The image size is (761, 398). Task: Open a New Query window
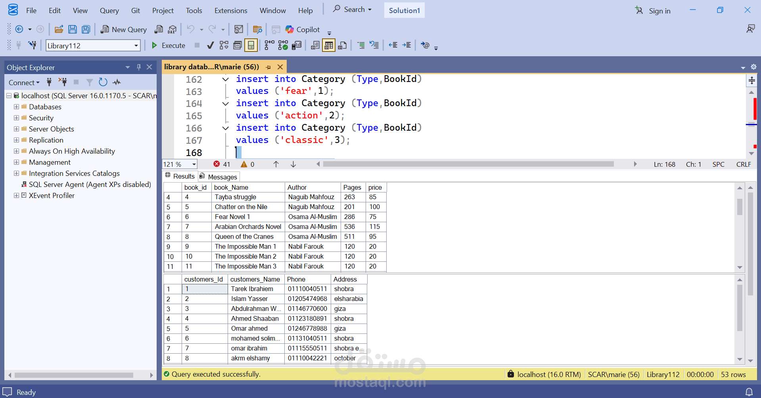pyautogui.click(x=123, y=29)
